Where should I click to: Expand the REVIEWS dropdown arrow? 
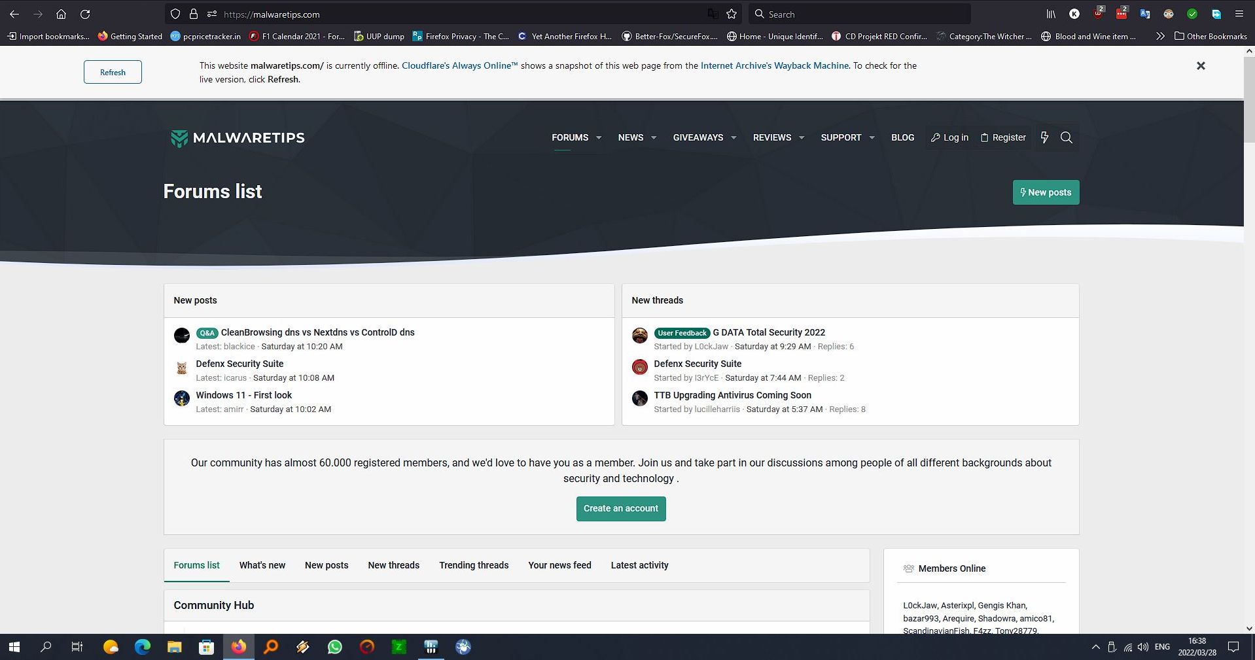(802, 137)
